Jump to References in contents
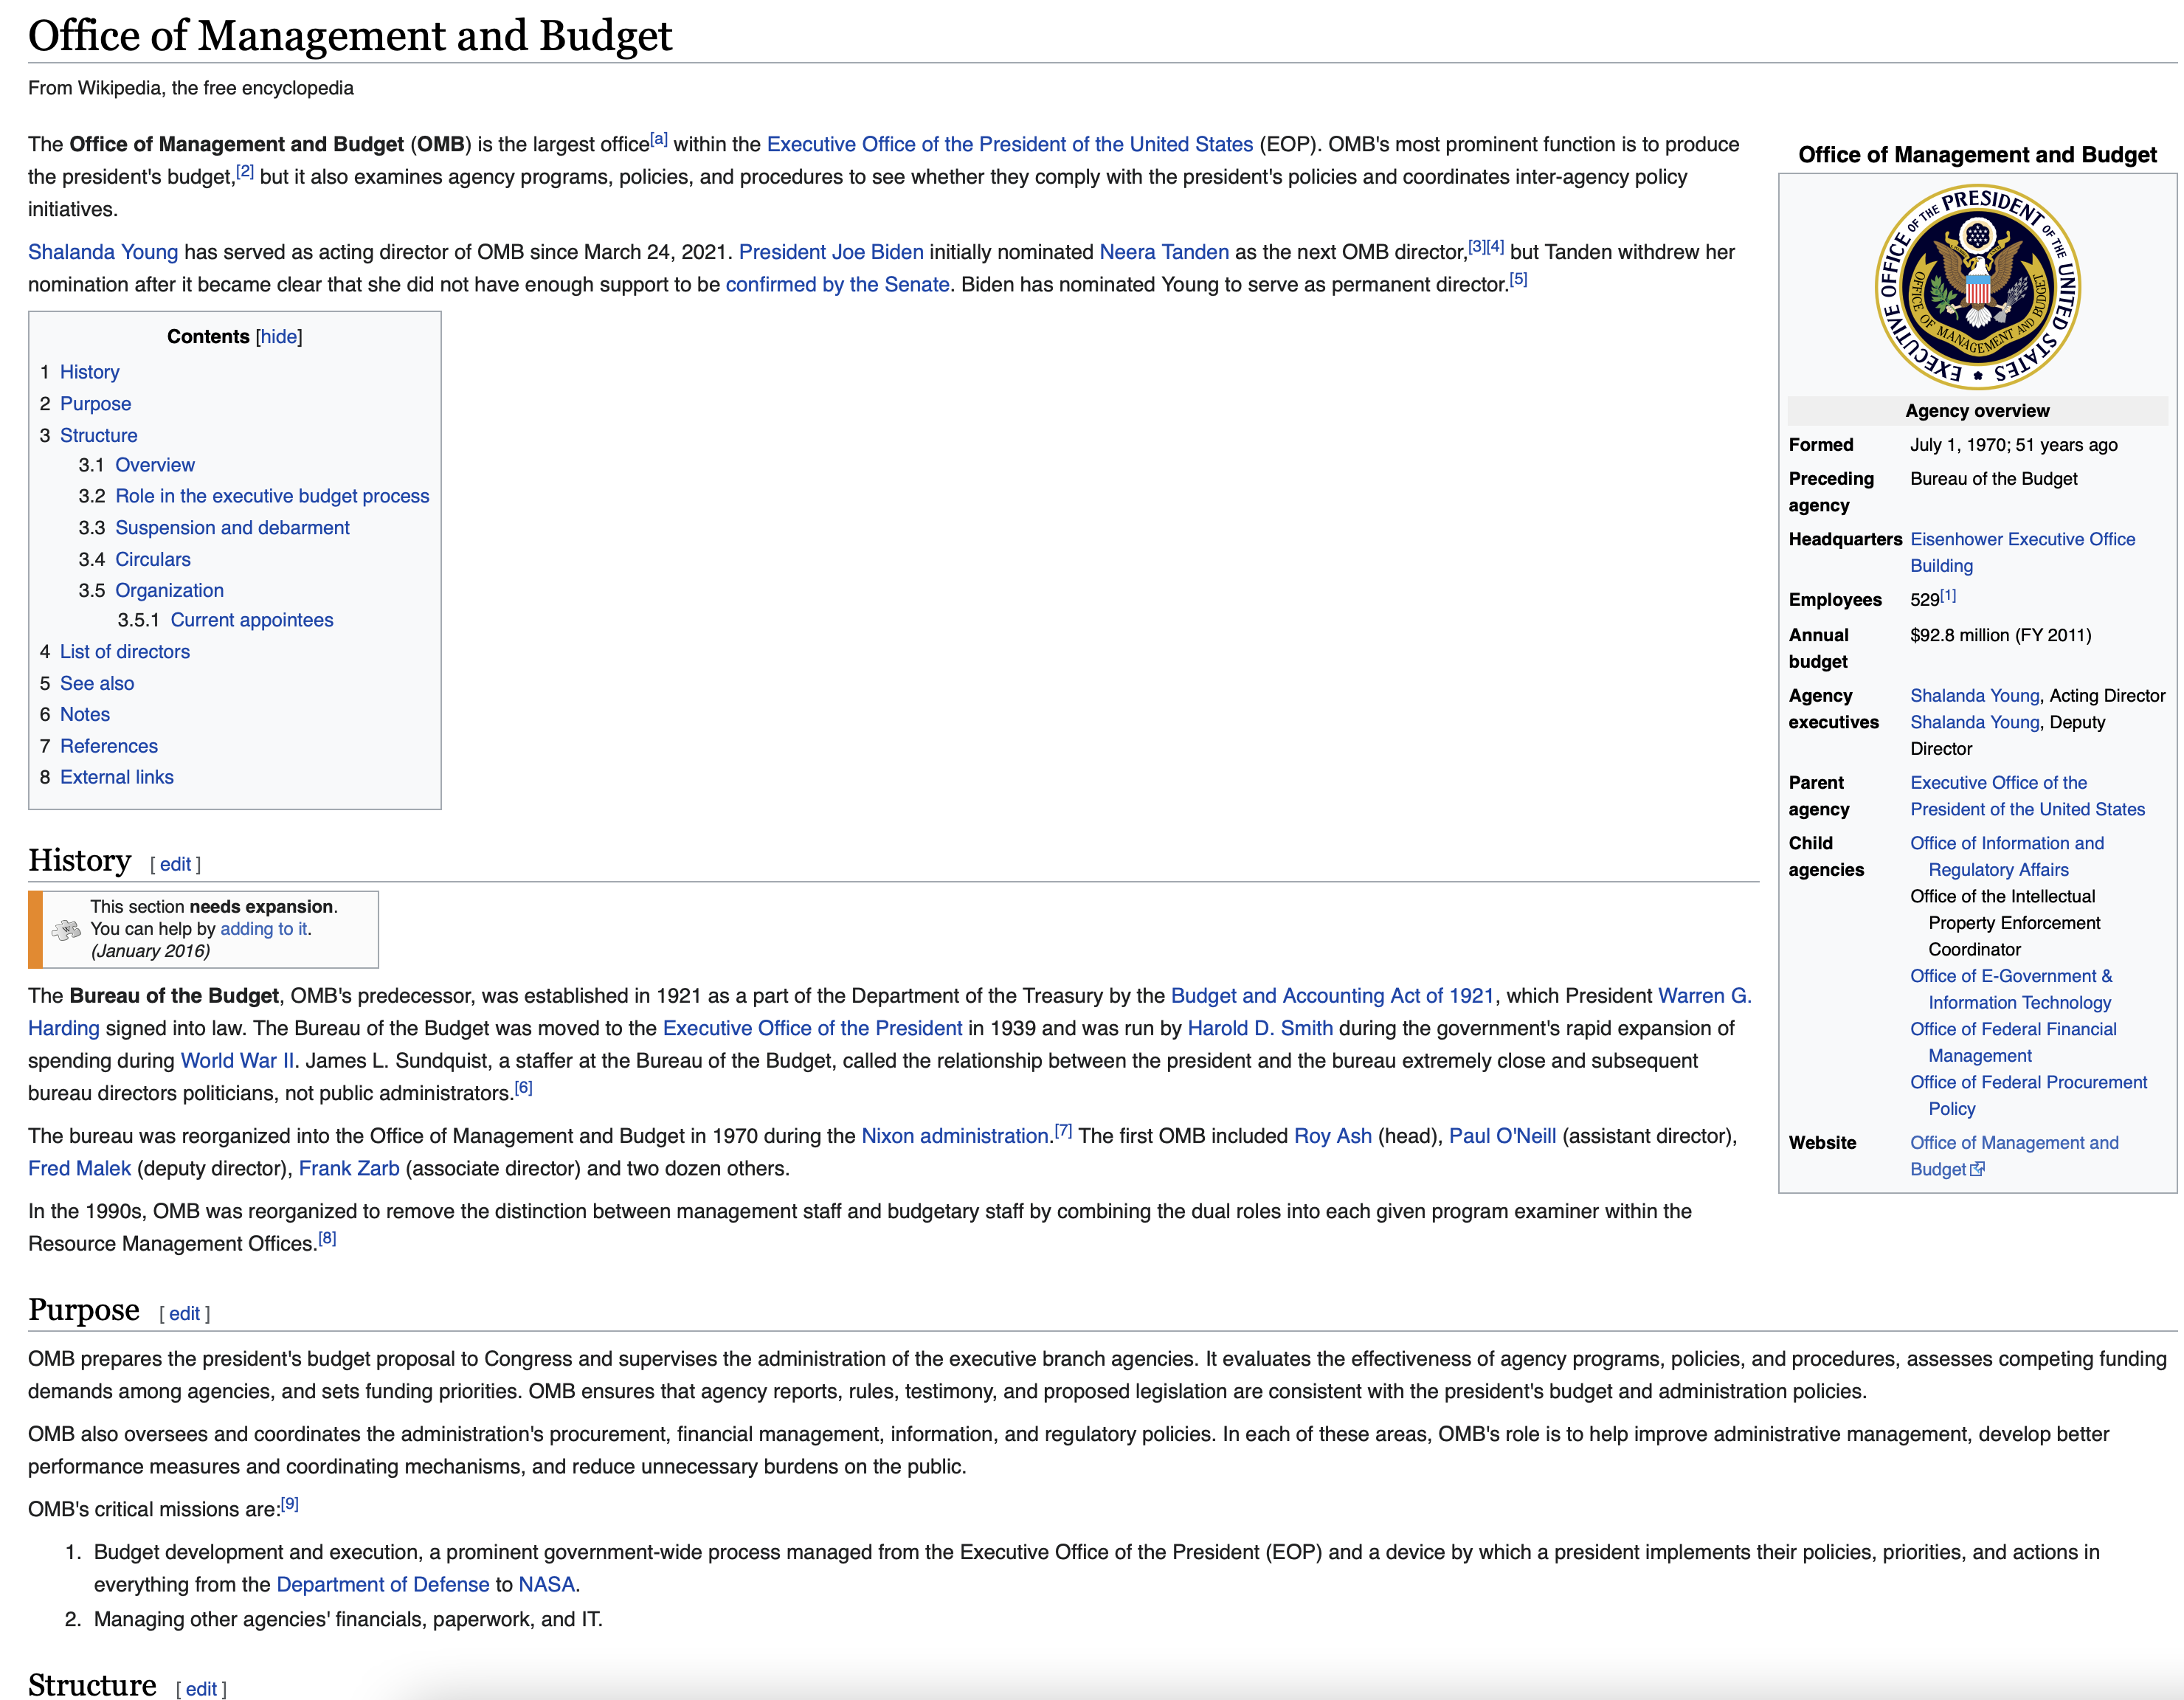 [x=109, y=746]
